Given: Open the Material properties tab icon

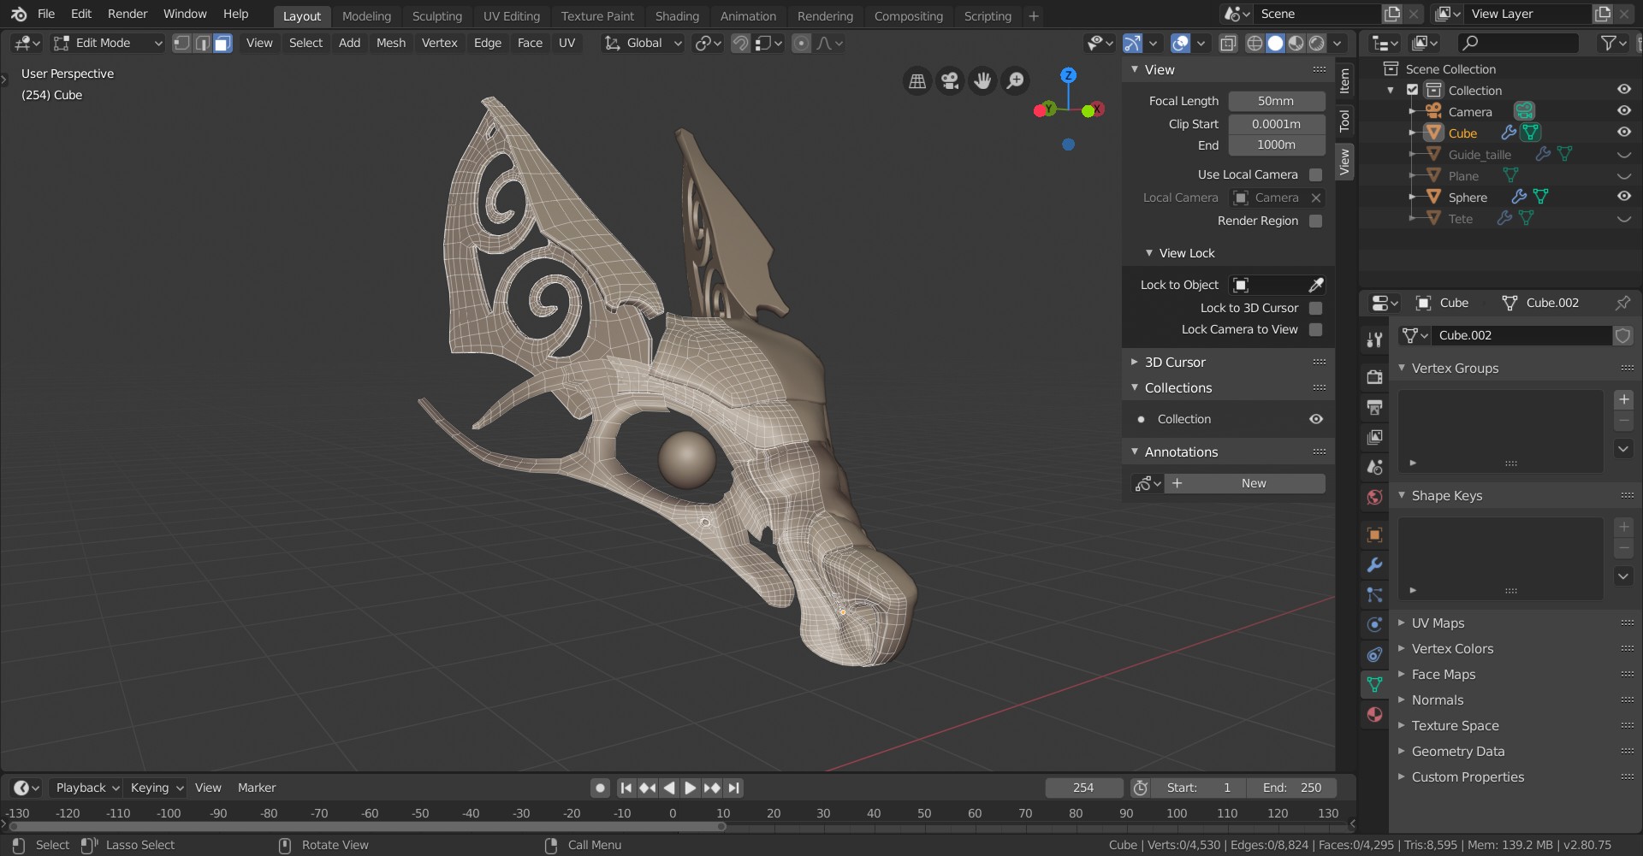Looking at the screenshot, I should coord(1374,715).
